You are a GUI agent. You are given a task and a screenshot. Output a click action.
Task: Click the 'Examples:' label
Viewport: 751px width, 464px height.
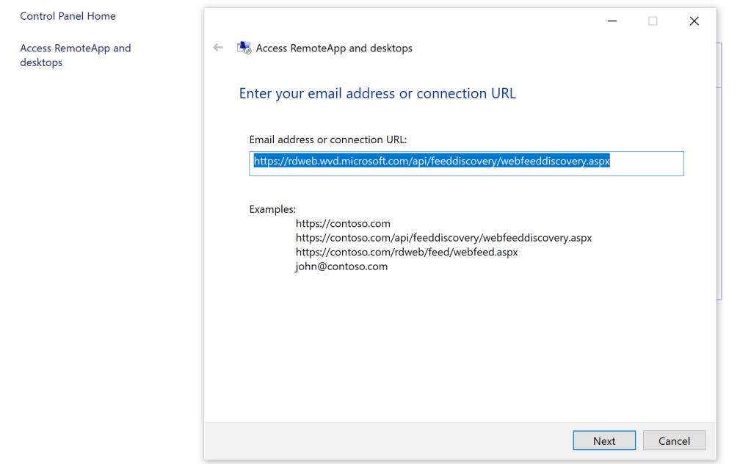[272, 209]
